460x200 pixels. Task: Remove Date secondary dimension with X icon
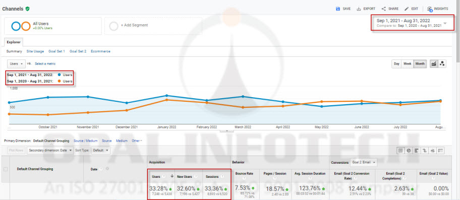[x=107, y=169]
